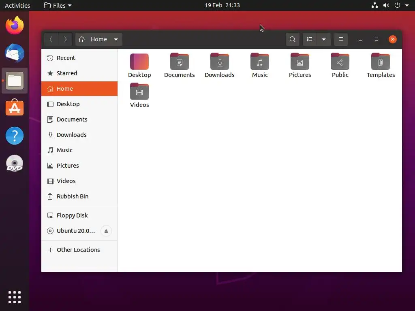Open the clock showing 19 Feb 21:33
The width and height of the screenshot is (415, 311).
(x=222, y=5)
